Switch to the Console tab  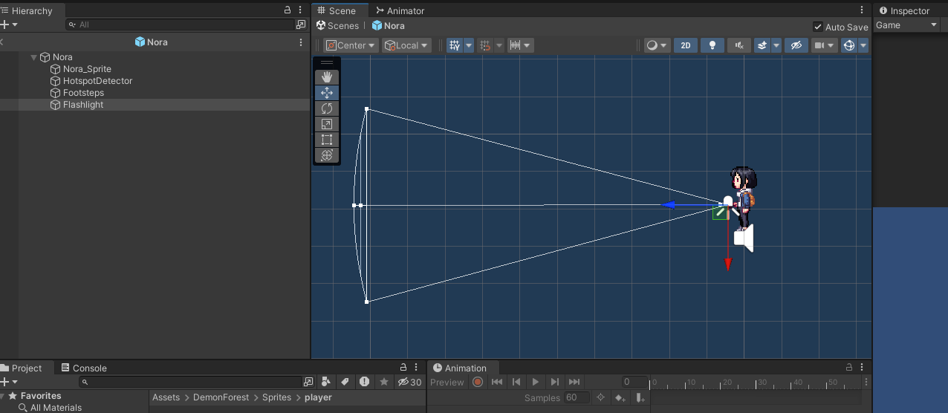[84, 368]
